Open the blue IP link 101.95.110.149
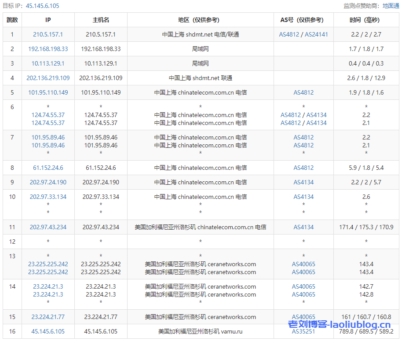Viewport: 402px width, 341px height. (x=48, y=92)
